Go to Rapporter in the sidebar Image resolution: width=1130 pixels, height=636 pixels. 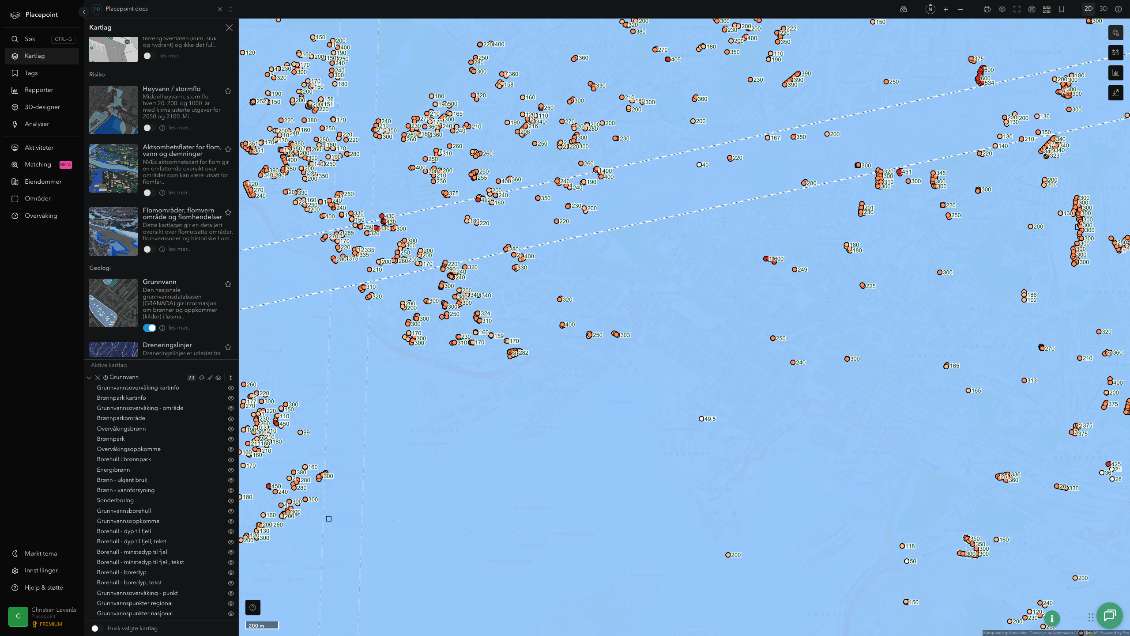41,90
